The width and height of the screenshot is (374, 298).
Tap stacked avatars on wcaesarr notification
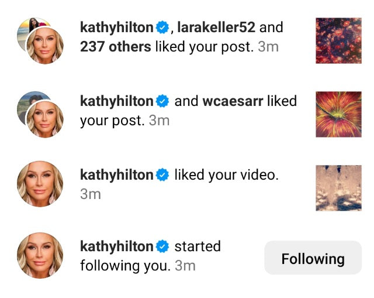pyautogui.click(x=40, y=114)
